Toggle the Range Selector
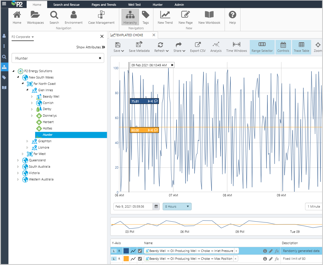The image size is (323, 265). click(262, 47)
